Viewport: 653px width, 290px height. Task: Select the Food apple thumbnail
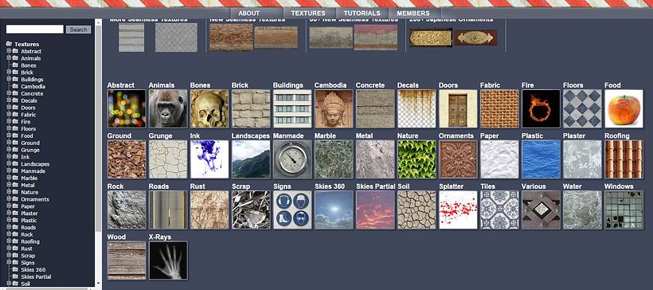(624, 108)
